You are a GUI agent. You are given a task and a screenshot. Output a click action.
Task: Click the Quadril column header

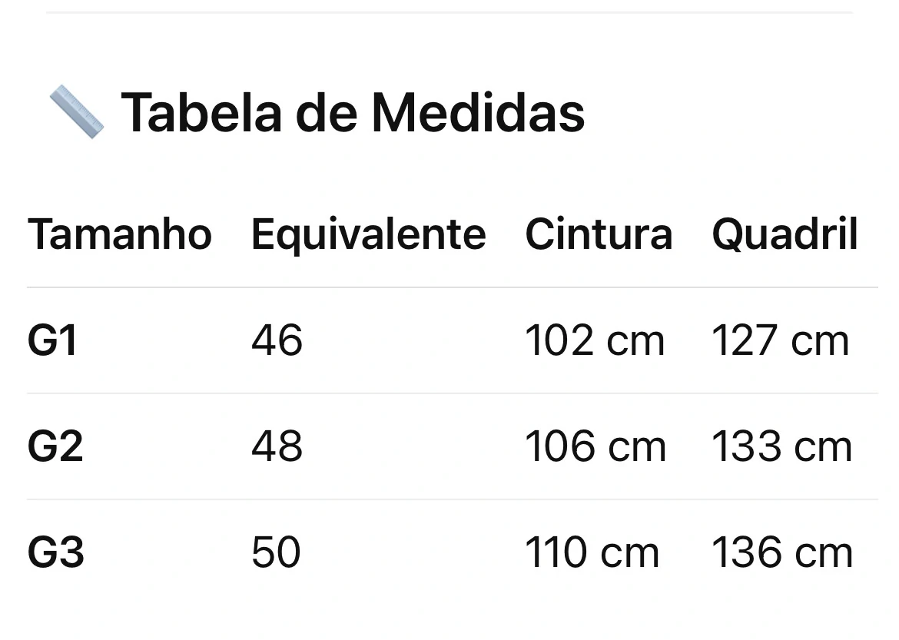[x=785, y=235]
